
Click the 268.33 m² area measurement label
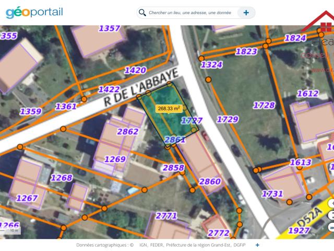[169, 108]
